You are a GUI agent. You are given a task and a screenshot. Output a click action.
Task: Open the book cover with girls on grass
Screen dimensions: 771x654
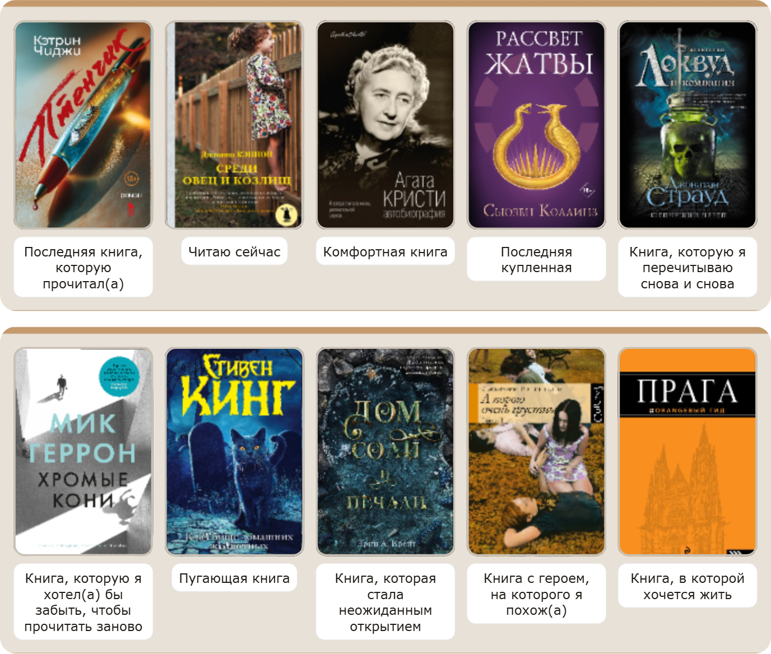coord(536,451)
